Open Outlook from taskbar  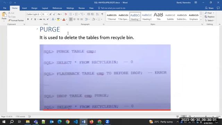52,122
